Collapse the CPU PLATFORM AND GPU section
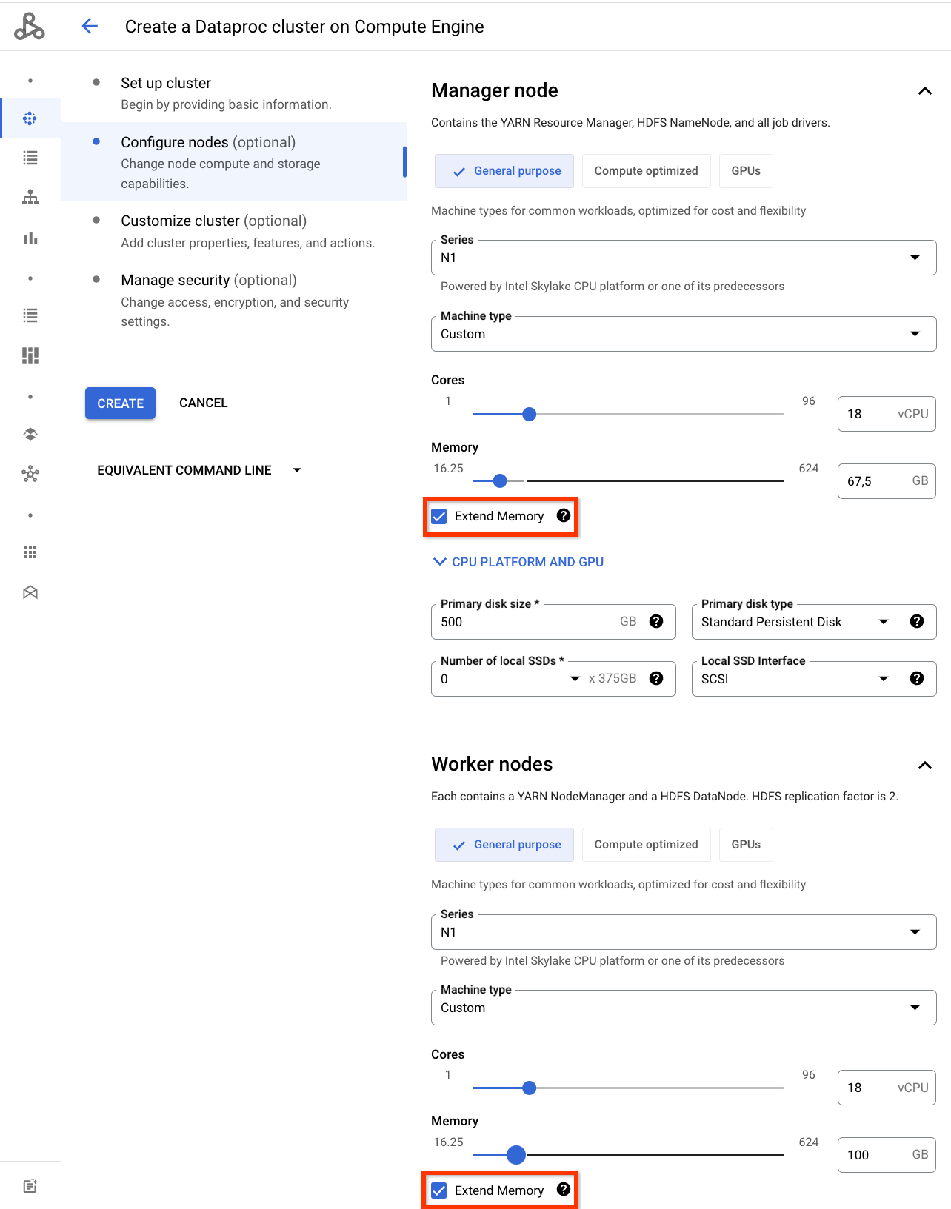Viewport: 951px width, 1209px height. pyautogui.click(x=518, y=563)
